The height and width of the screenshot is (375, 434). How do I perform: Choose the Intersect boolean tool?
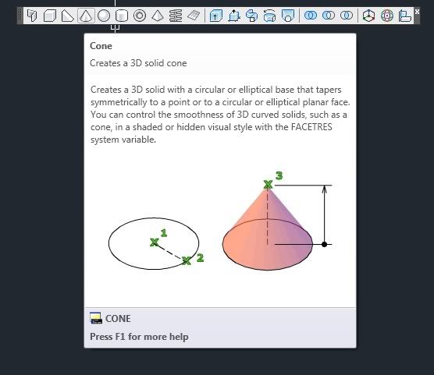(347, 16)
